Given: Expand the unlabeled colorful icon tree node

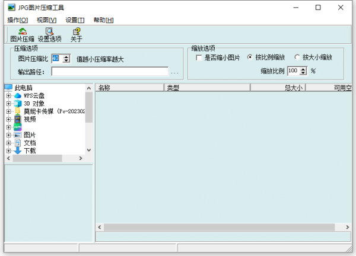Looking at the screenshot, I should click(x=9, y=127).
